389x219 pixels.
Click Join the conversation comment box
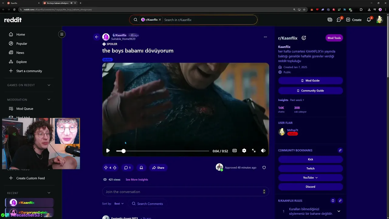pos(185,192)
